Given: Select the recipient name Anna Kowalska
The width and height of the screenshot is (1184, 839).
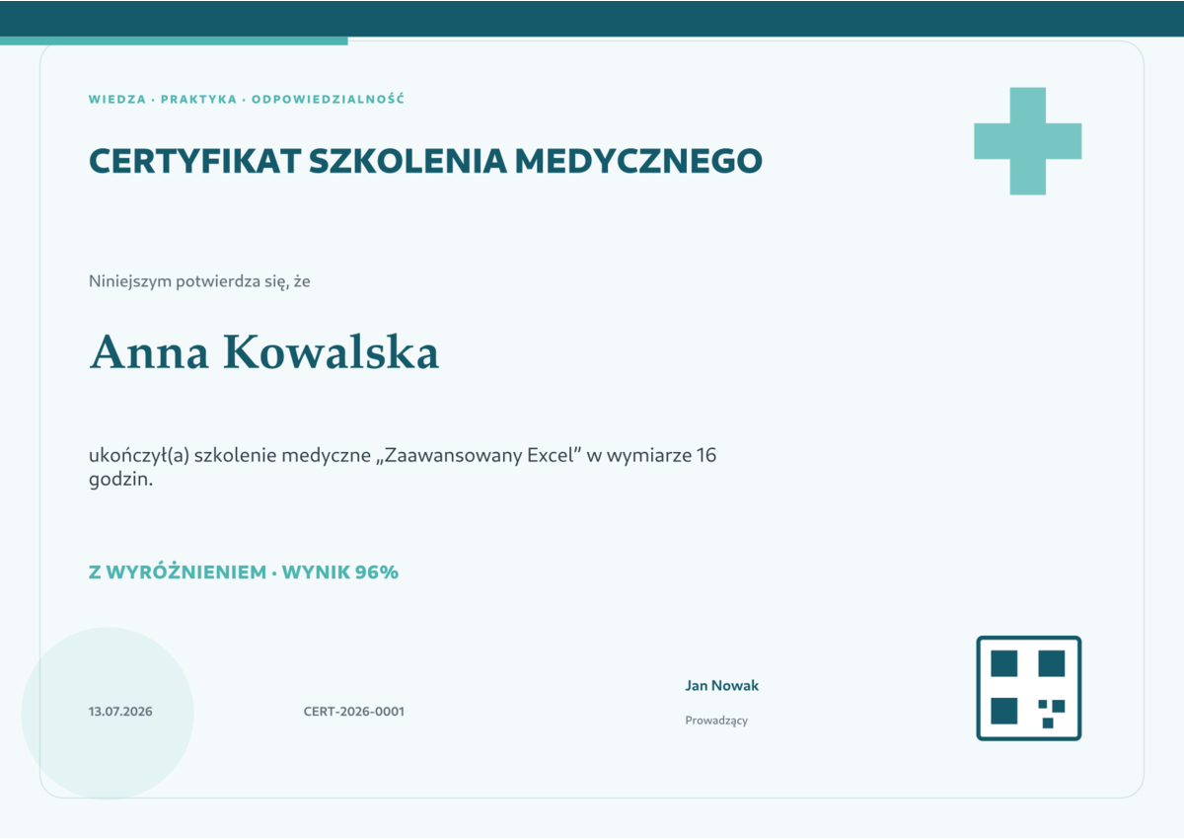Looking at the screenshot, I should pos(264,352).
